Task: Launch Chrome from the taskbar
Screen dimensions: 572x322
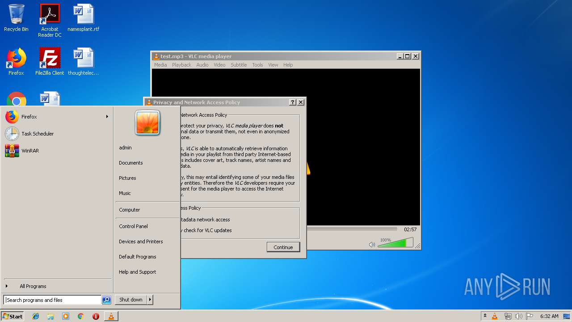Action: [80, 316]
